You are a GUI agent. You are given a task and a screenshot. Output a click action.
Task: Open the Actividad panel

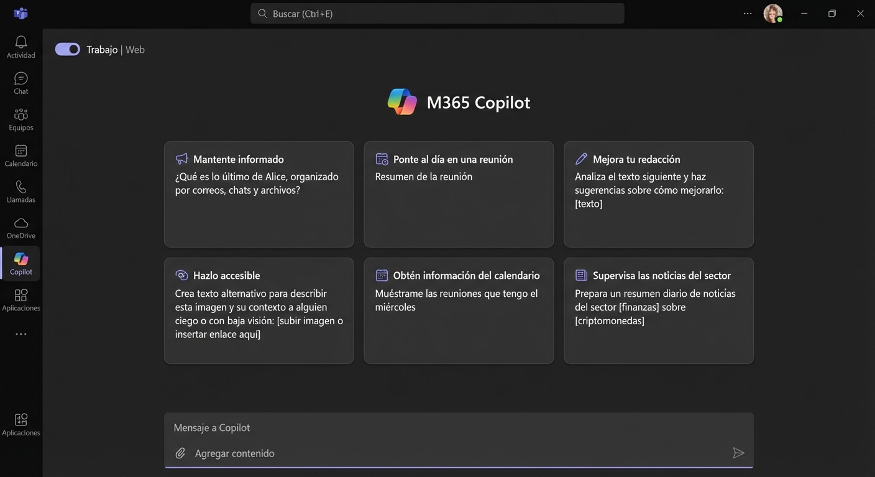point(21,45)
